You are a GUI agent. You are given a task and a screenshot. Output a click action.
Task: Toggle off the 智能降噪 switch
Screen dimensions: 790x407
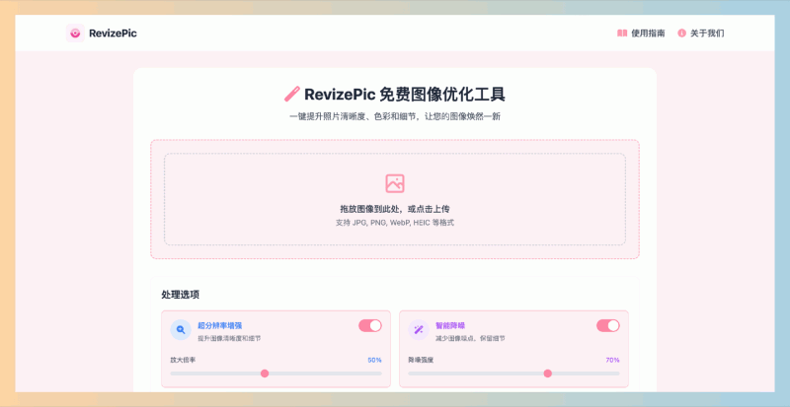(x=608, y=325)
